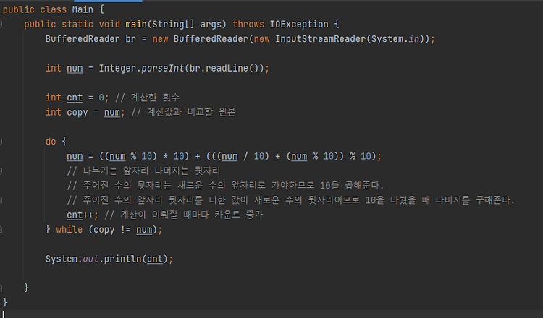Click the "throws" keyword
This screenshot has width=543, height=318.
248,24
